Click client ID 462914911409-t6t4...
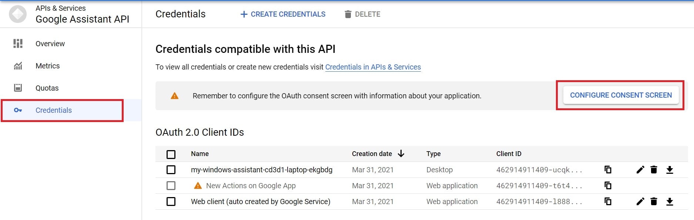Viewport: 694px width, 220px height. [539, 186]
